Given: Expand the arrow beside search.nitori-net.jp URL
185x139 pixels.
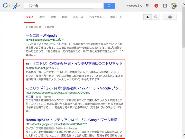Looking at the screenshot, I should pyautogui.click(x=58, y=68).
